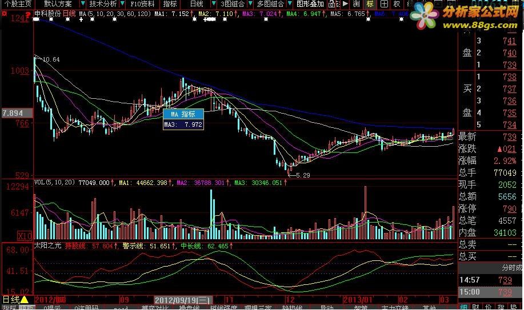Click the sell level 3 price 741

click(509, 41)
